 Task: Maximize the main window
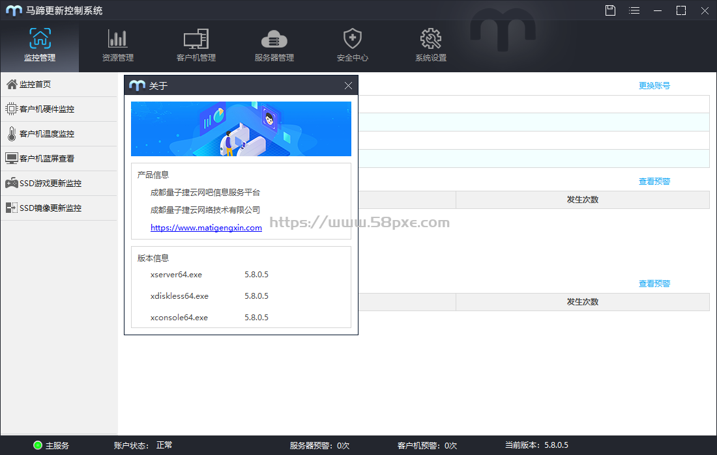(681, 10)
